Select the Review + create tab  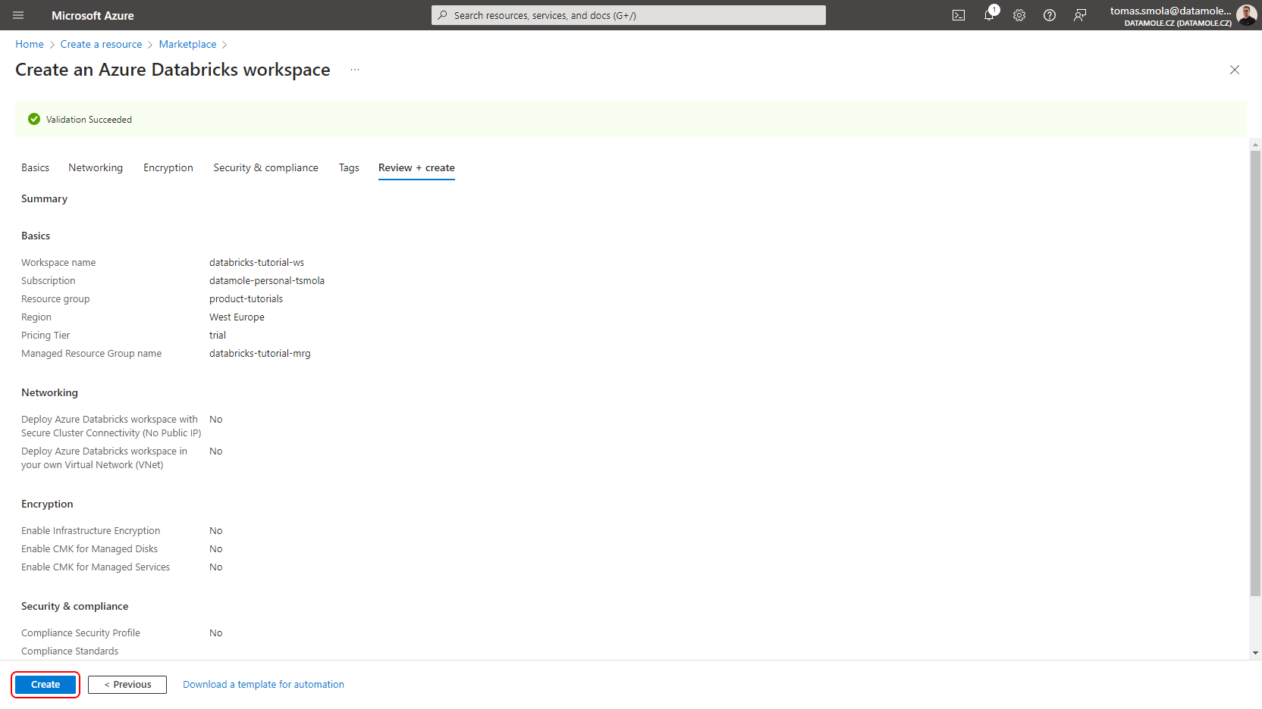tap(416, 167)
